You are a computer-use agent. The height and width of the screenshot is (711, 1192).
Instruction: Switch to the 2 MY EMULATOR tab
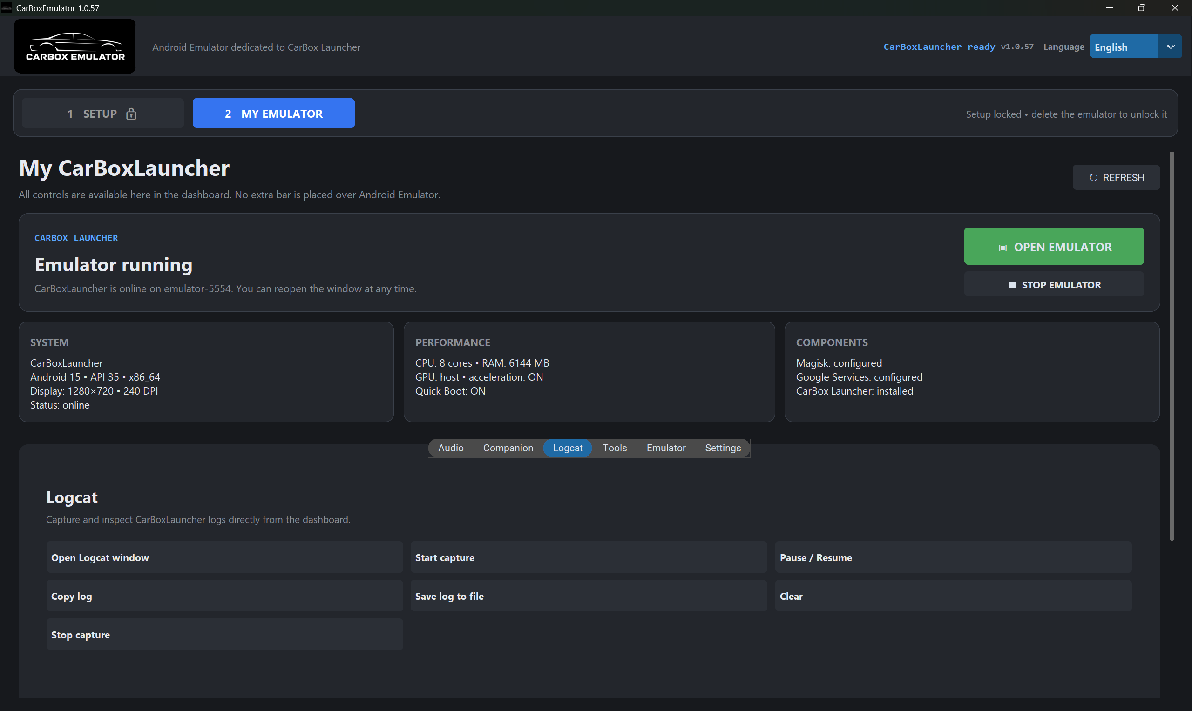[273, 114]
